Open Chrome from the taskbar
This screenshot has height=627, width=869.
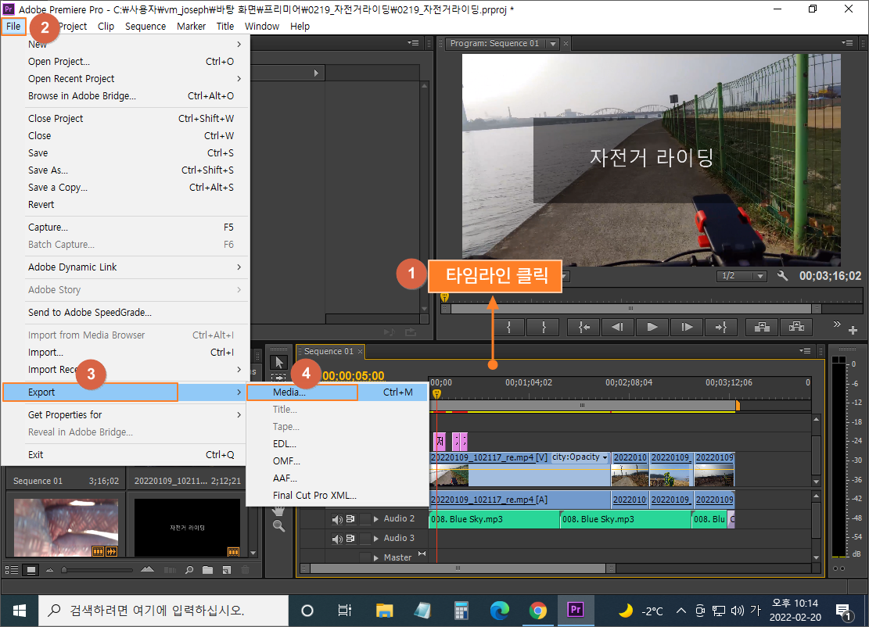pyautogui.click(x=537, y=611)
